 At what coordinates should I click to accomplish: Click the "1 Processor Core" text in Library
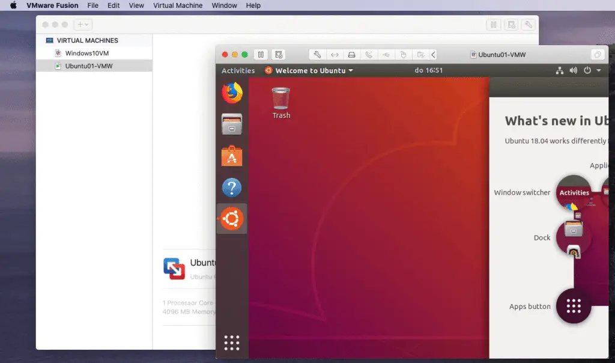[188, 303]
